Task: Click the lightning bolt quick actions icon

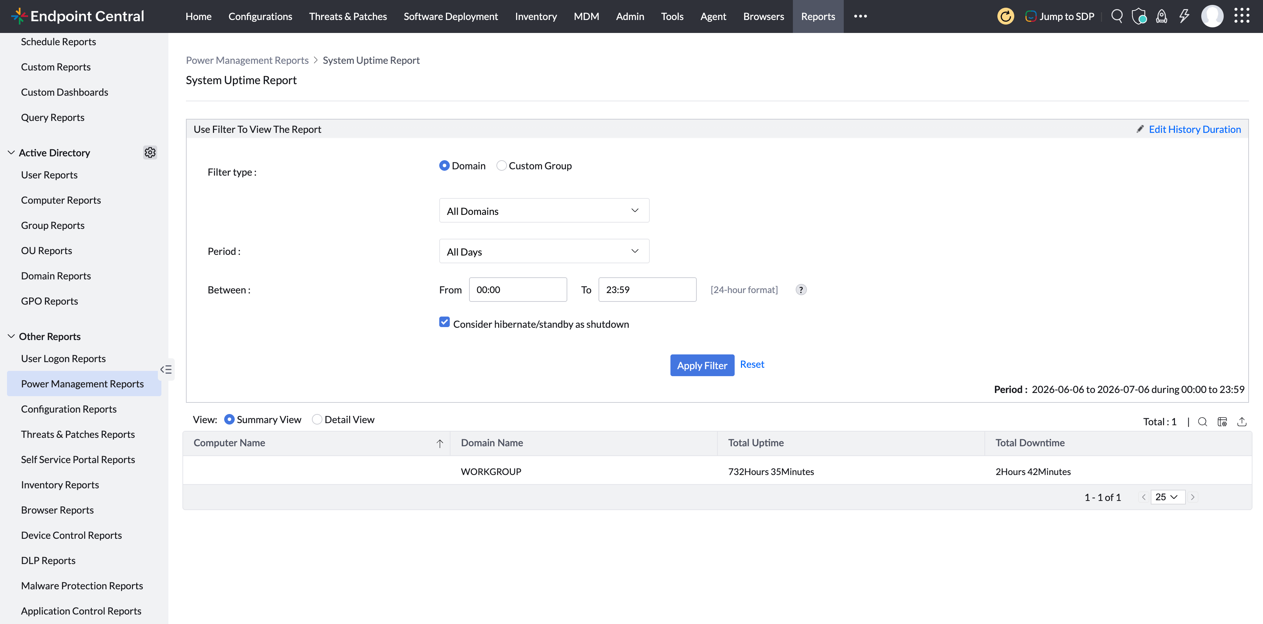Action: click(x=1184, y=16)
